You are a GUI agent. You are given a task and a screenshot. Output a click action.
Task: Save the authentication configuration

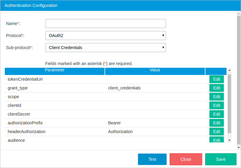[x=221, y=159]
